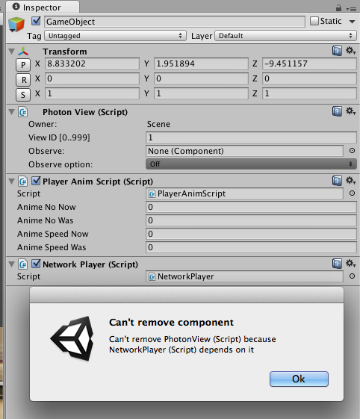Open Player Anim Script gear menu
The width and height of the screenshot is (360, 419).
pos(351,181)
